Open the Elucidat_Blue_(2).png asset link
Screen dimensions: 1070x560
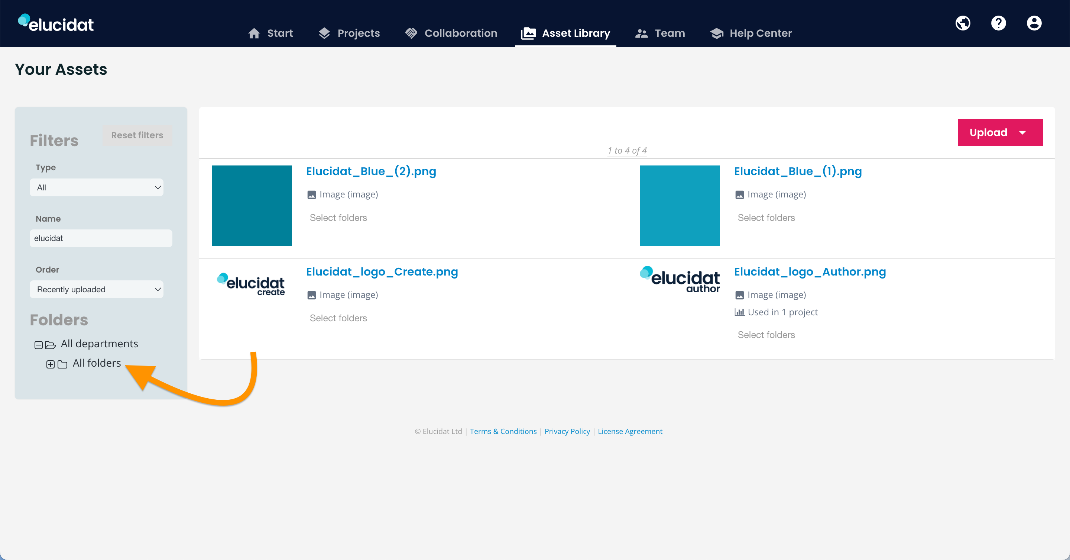(371, 171)
